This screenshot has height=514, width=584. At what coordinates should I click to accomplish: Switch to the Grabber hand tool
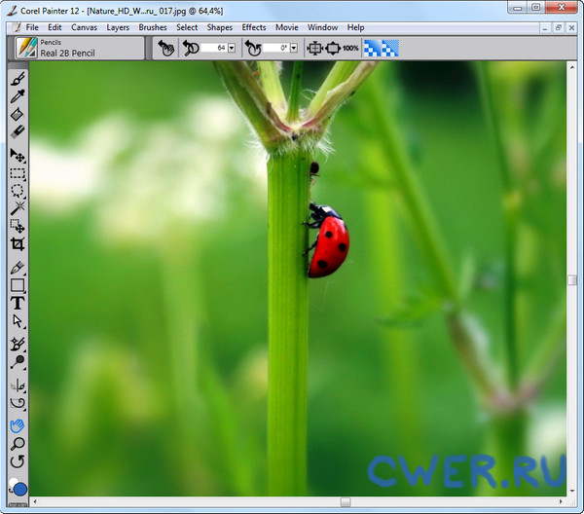pos(18,425)
